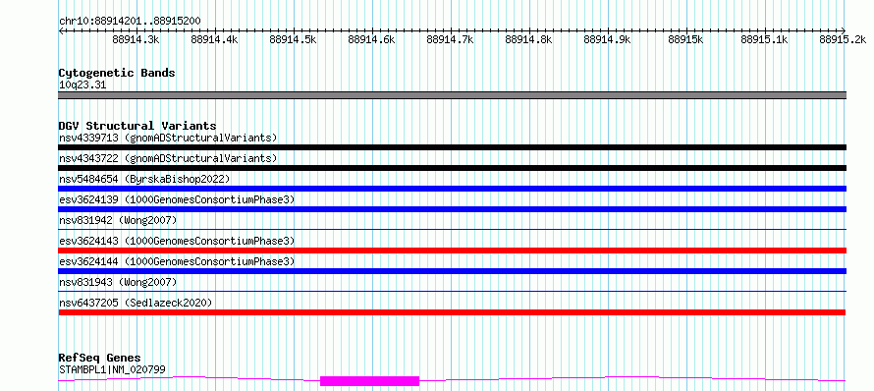Click the RefSeq Genes track heading
The image size is (874, 391).
pos(100,359)
